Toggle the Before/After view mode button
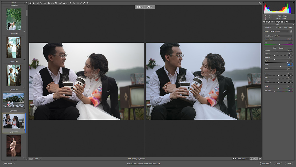This screenshot has height=167, width=296. click(x=252, y=158)
